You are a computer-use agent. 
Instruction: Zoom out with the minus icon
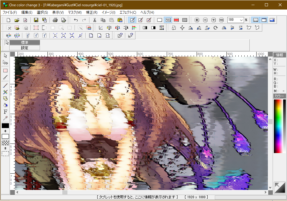[205, 20]
